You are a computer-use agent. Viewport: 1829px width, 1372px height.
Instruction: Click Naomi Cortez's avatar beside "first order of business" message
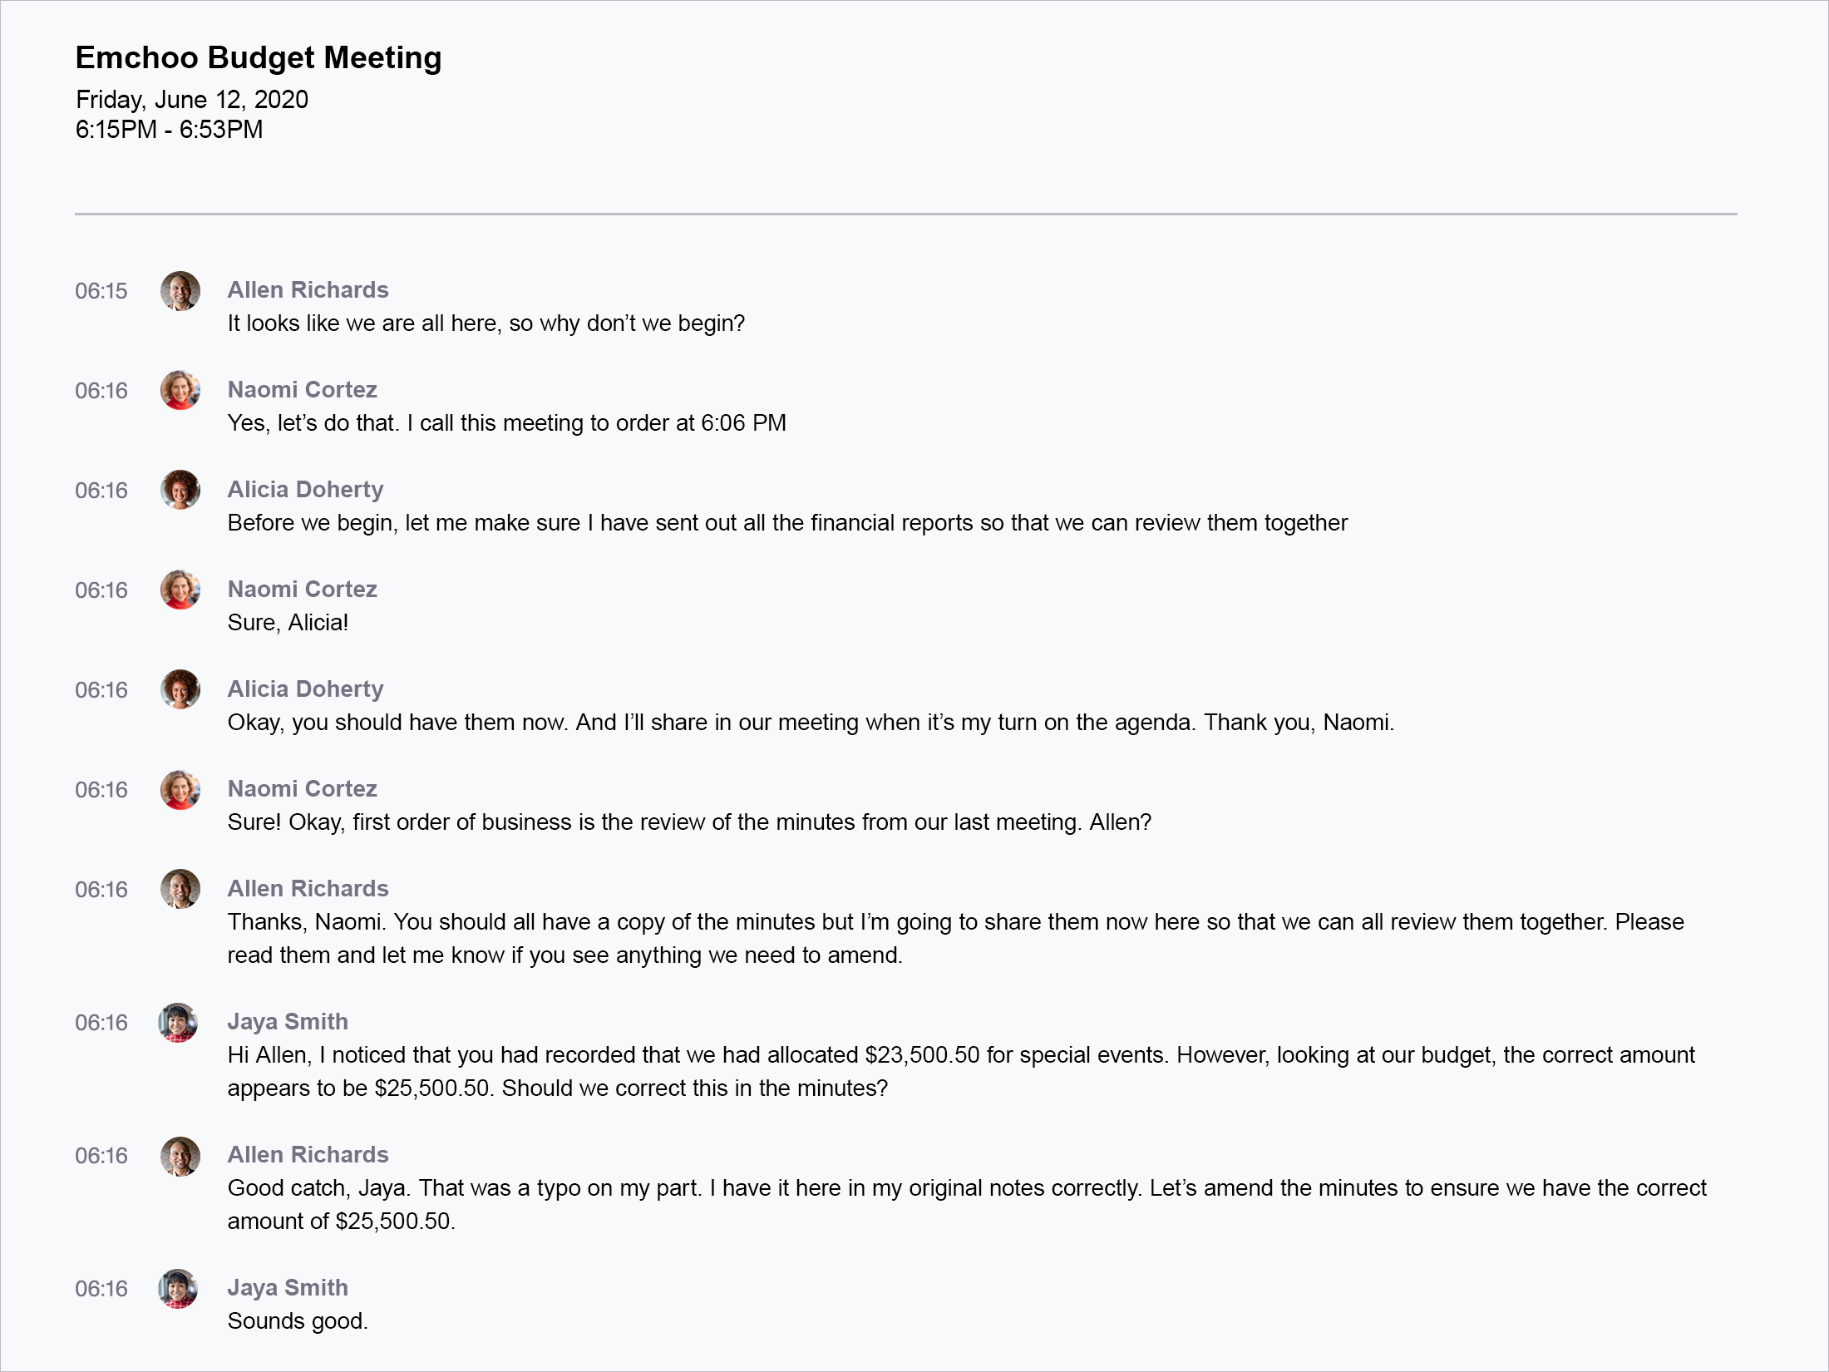point(180,790)
